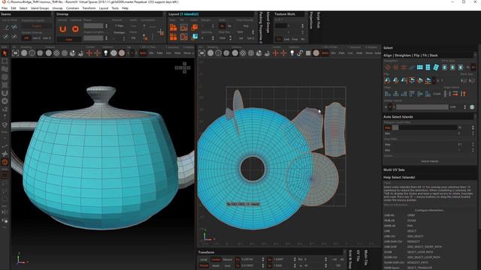Open the Packing Properties vertical tab
This screenshot has width=481, height=270.
pyautogui.click(x=261, y=27)
